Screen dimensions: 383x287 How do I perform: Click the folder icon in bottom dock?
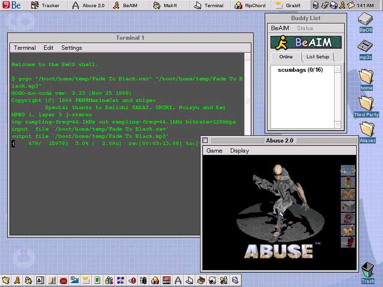point(6,280)
